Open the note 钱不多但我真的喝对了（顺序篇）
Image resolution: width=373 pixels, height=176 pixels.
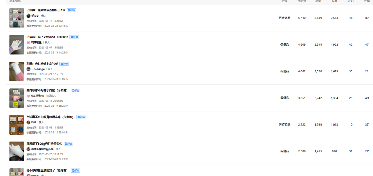[x=47, y=170]
